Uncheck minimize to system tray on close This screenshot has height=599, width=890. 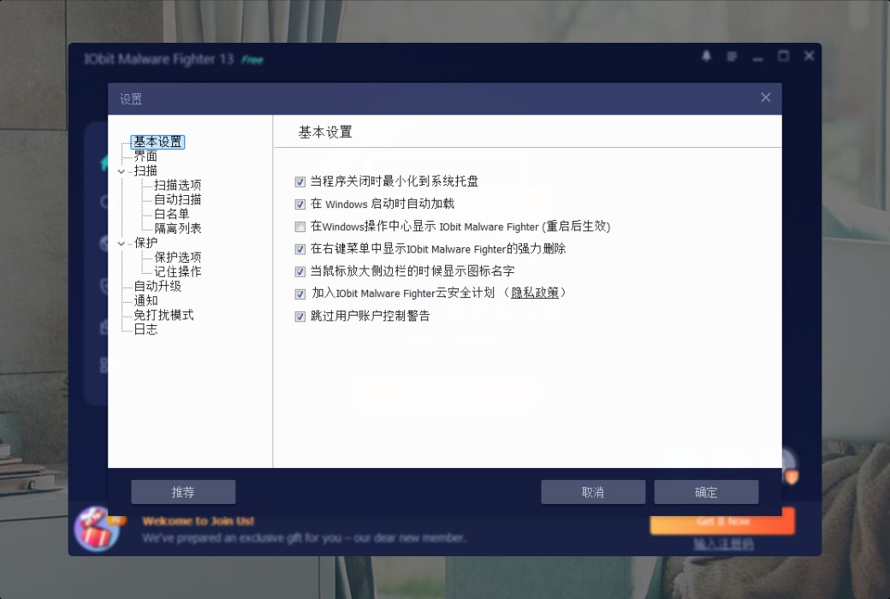tap(300, 181)
